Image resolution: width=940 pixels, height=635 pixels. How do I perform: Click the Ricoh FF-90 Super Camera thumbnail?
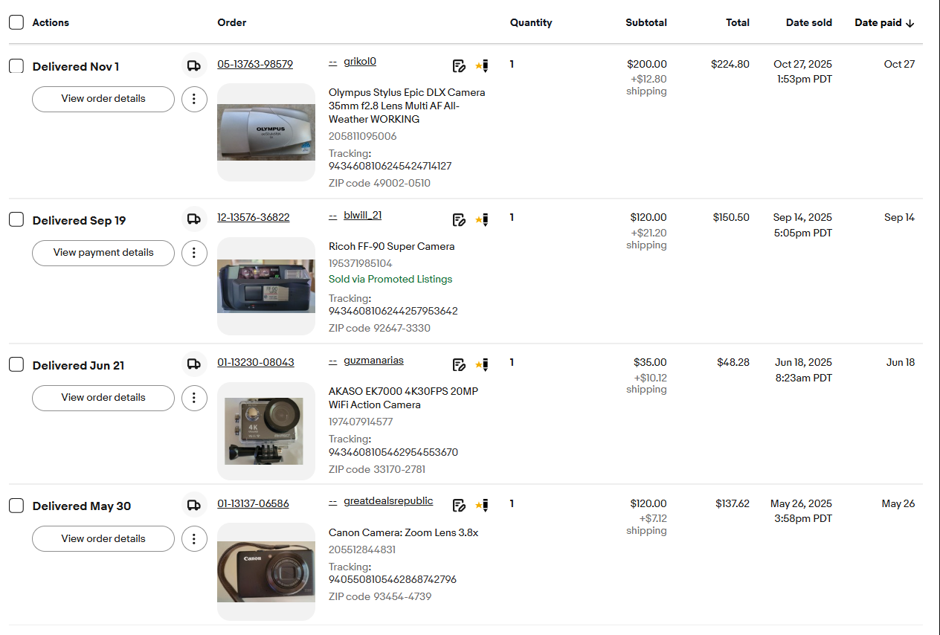click(266, 286)
